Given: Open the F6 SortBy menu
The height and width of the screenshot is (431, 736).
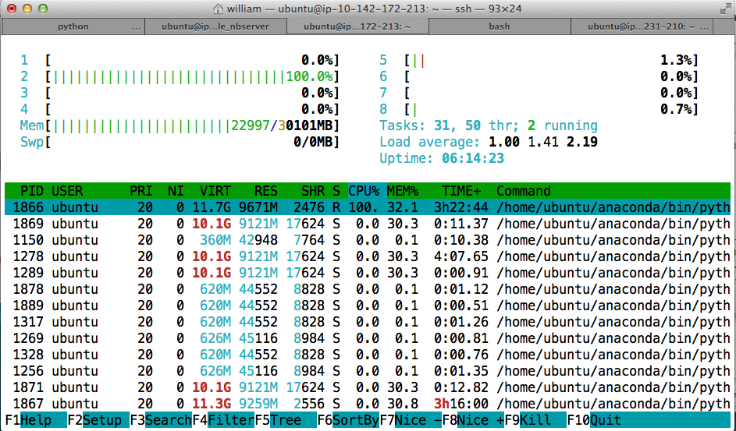Looking at the screenshot, I should tap(348, 420).
